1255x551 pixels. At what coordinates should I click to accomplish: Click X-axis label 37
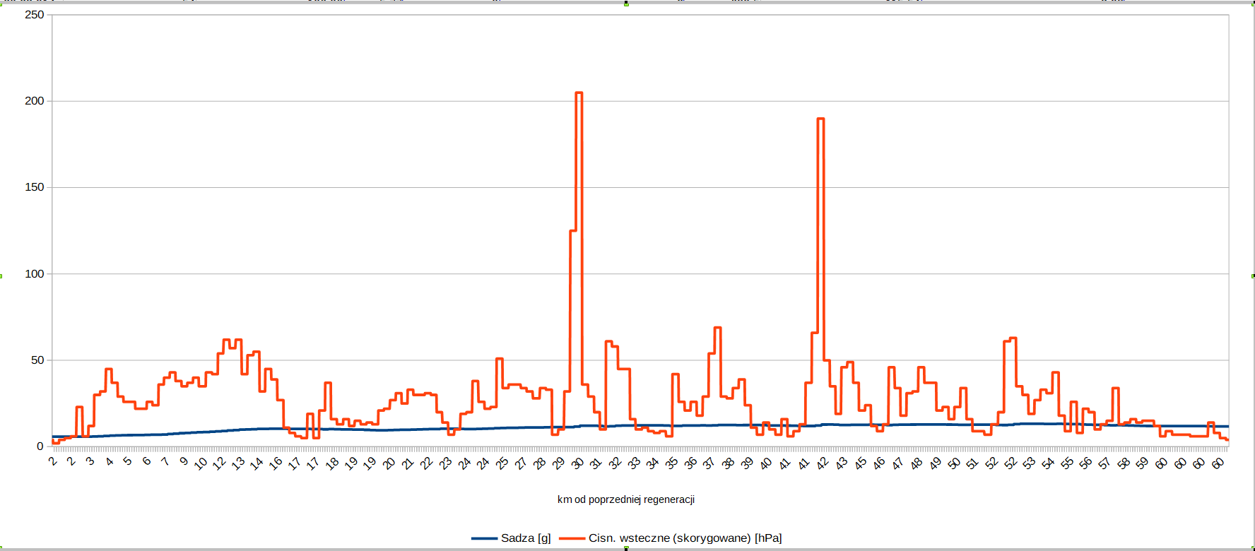tap(709, 463)
